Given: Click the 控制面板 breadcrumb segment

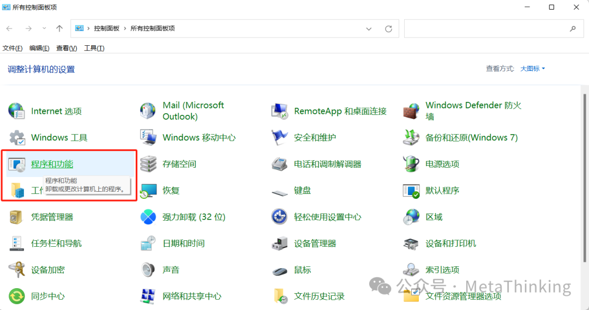Looking at the screenshot, I should [107, 28].
